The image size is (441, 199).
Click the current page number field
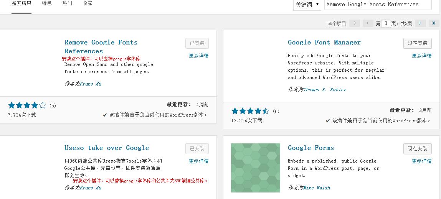[x=386, y=23]
